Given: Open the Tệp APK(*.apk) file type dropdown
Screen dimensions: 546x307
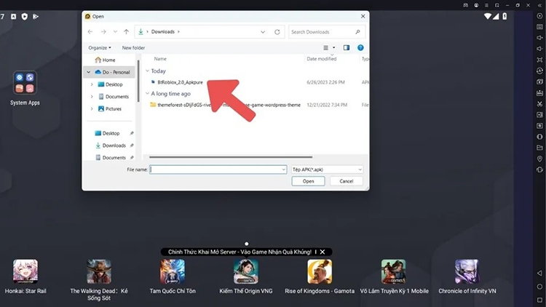Looking at the screenshot, I should tap(328, 170).
